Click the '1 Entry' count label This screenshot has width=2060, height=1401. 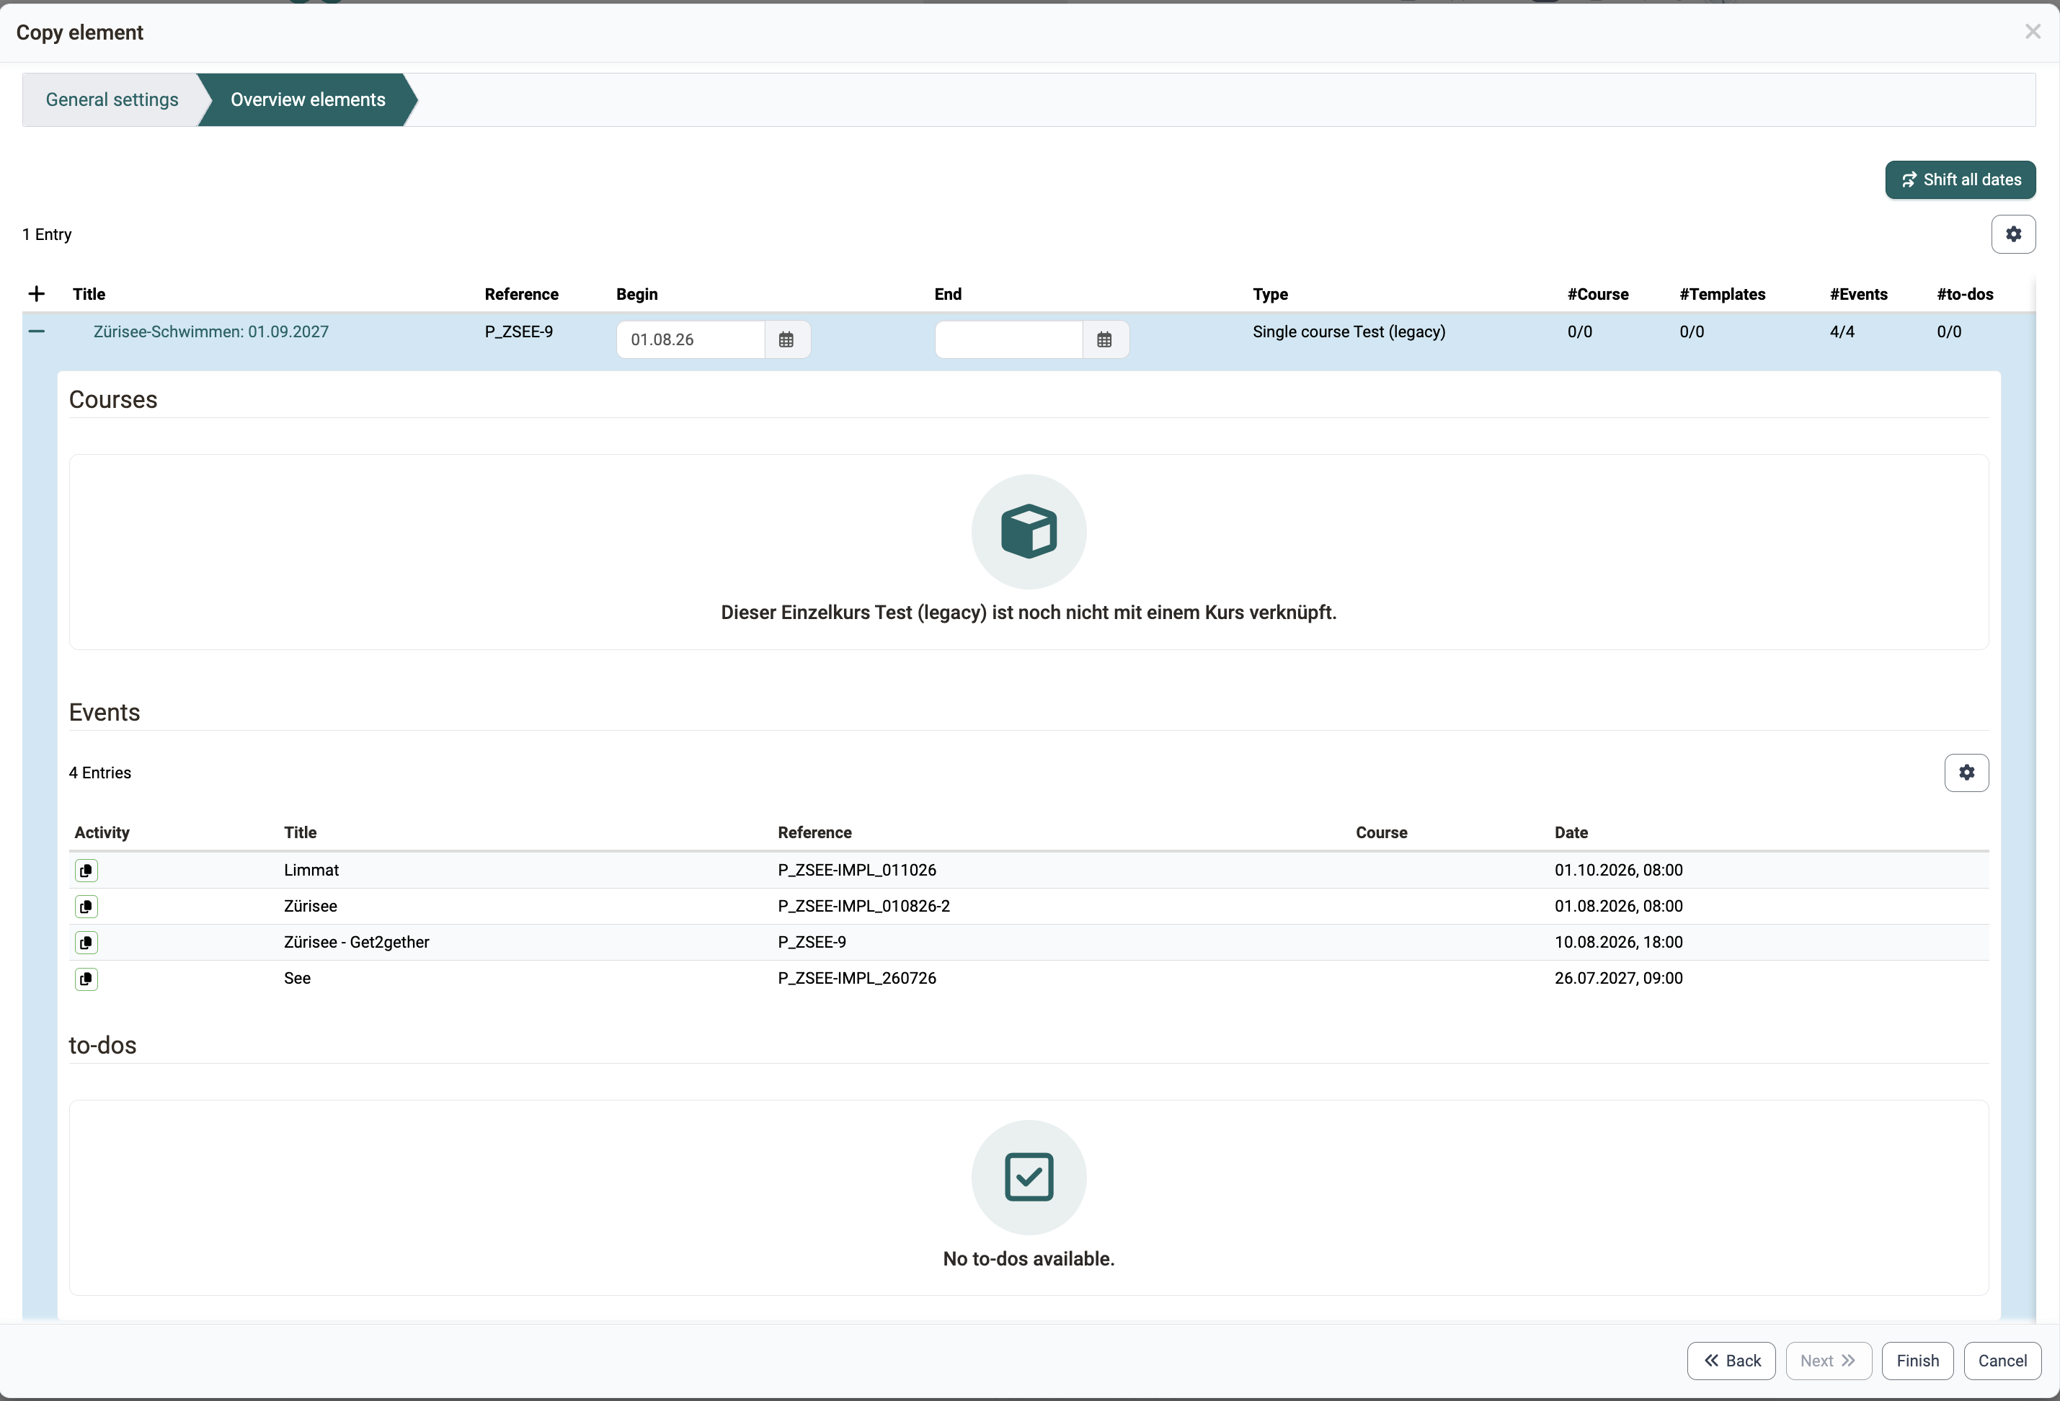[x=47, y=234]
